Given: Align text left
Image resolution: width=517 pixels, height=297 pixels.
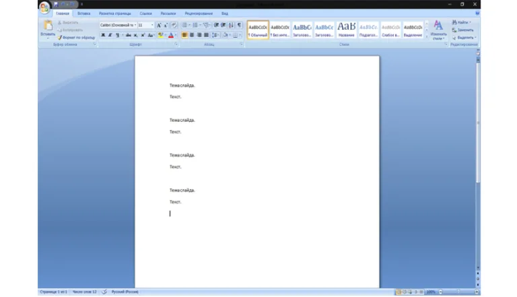Looking at the screenshot, I should pyautogui.click(x=184, y=35).
